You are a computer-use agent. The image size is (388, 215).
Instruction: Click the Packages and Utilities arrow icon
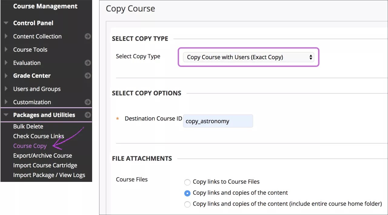point(88,115)
